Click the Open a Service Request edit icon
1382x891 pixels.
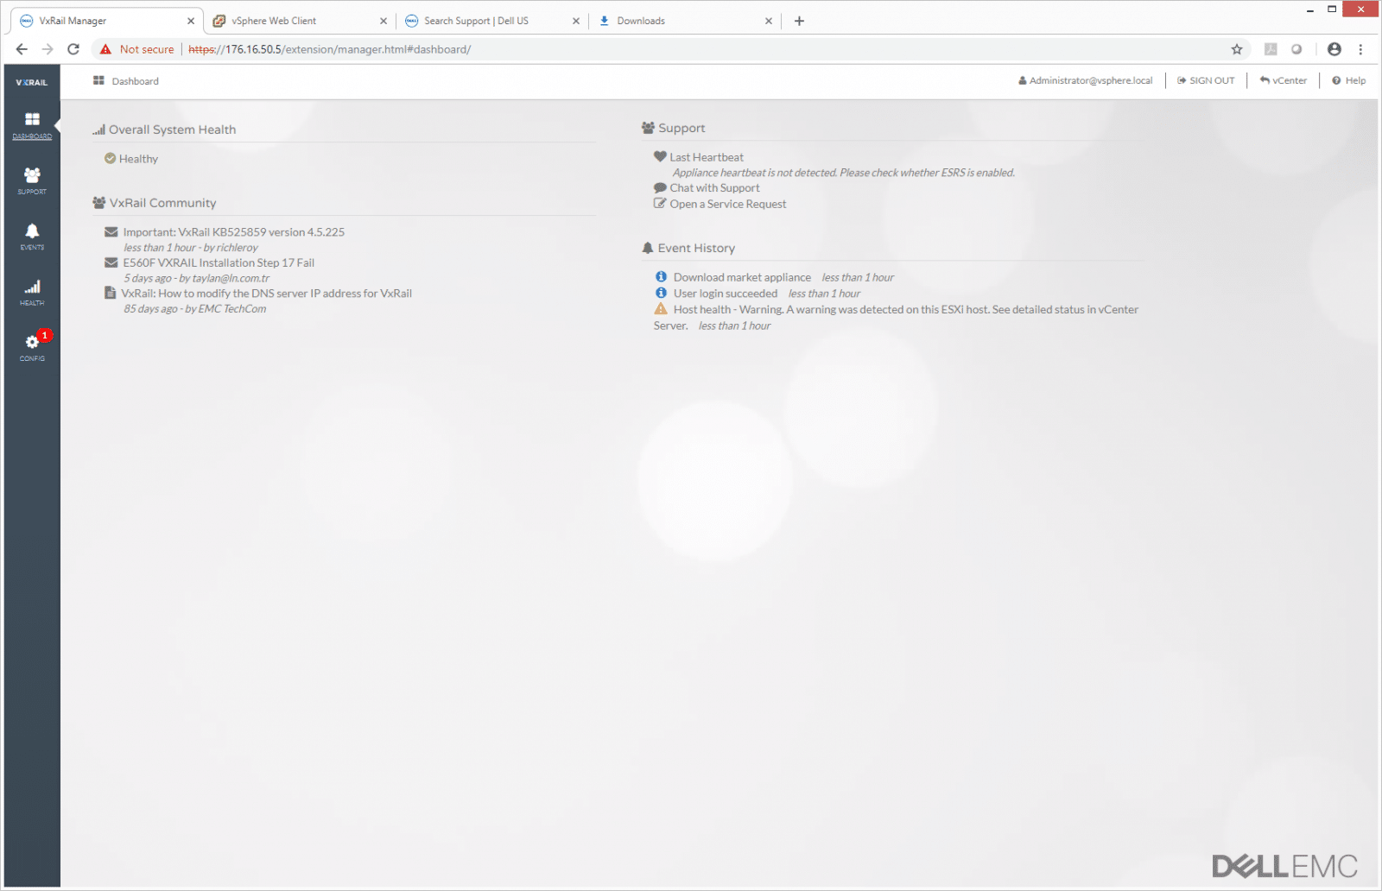pyautogui.click(x=660, y=204)
